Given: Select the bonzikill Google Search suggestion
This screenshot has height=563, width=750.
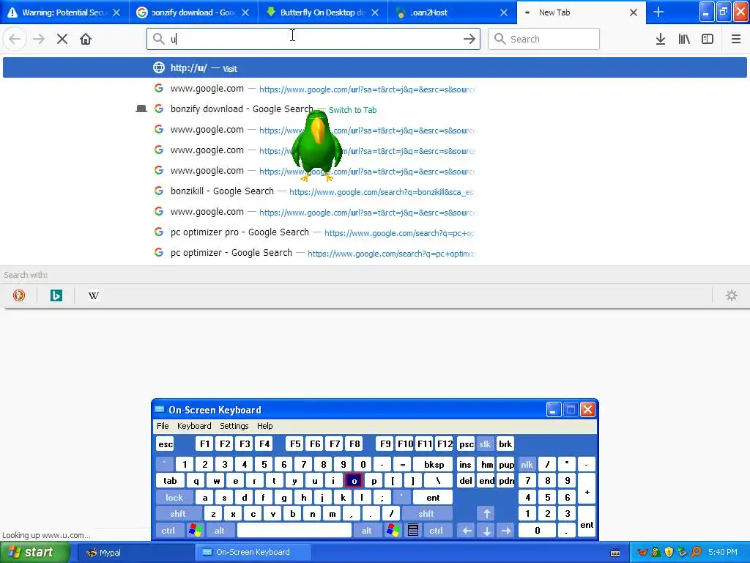Looking at the screenshot, I should [x=374, y=191].
